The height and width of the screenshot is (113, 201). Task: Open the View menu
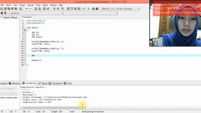(x=15, y=5)
